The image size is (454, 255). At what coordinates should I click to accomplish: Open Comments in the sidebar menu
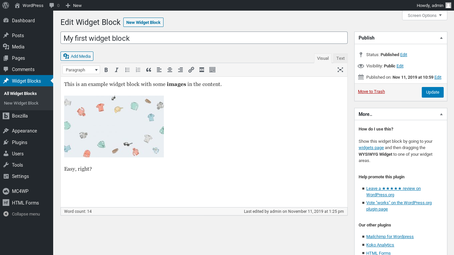(27, 69)
